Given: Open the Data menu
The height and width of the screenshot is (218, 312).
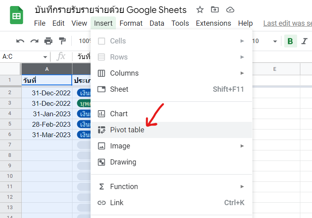Looking at the screenshot, I should pyautogui.click(x=157, y=23).
